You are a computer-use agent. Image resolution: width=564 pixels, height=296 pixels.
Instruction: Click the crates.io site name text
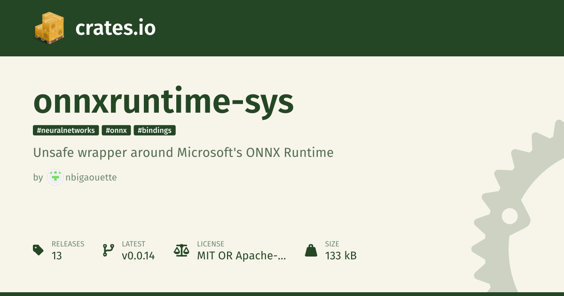(x=115, y=28)
